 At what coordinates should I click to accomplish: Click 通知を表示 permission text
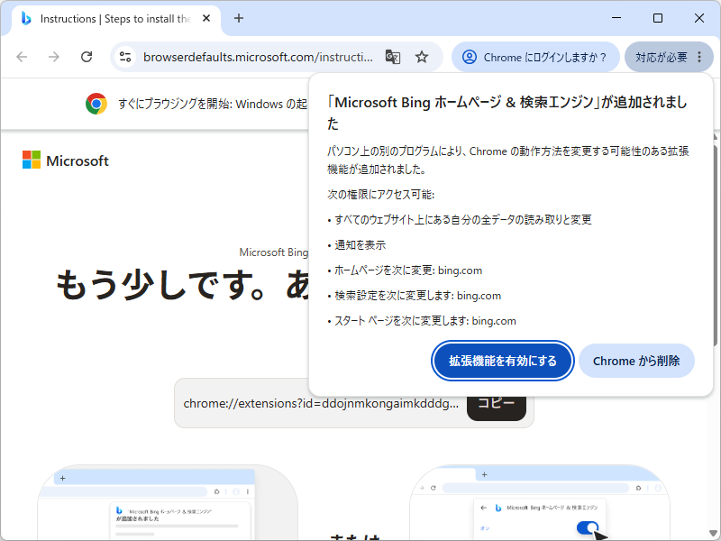point(360,244)
